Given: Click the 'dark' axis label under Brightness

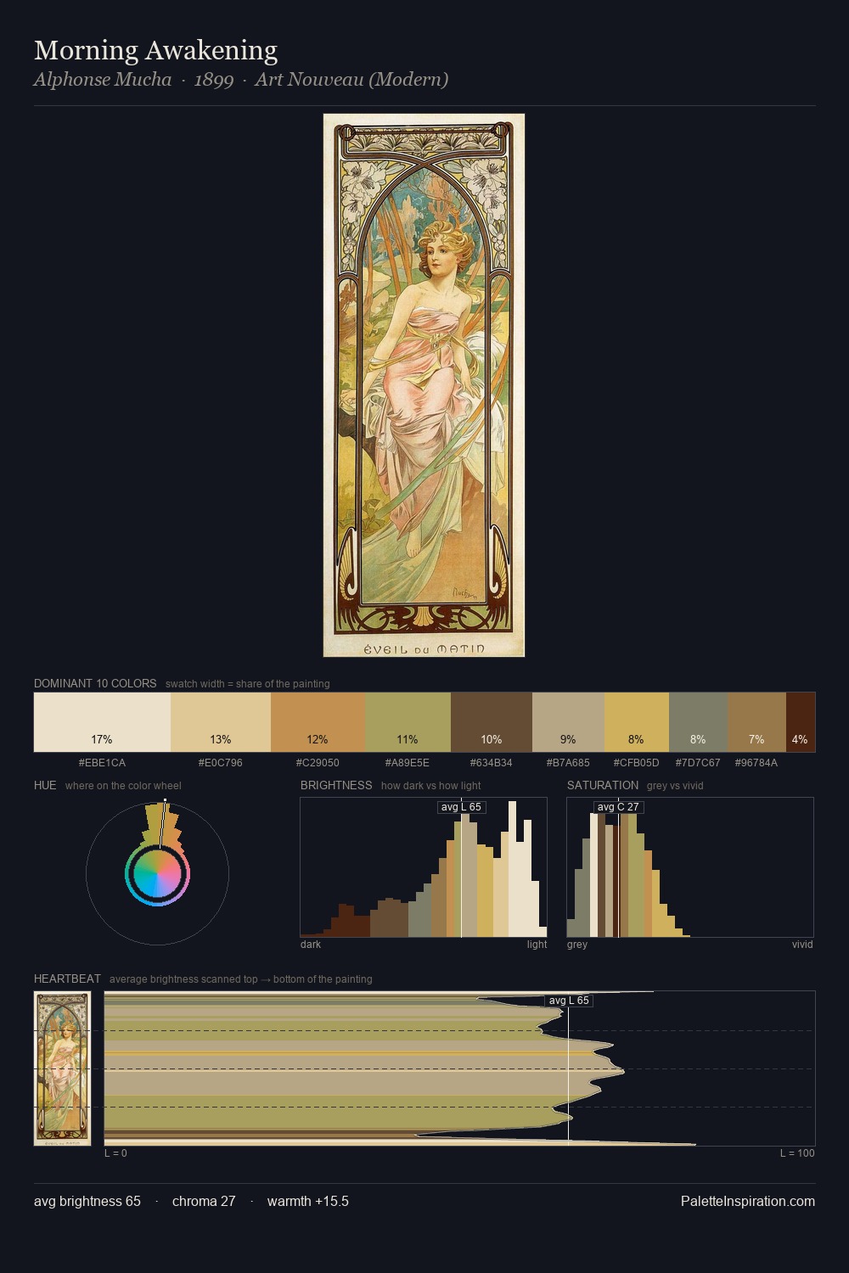Looking at the screenshot, I should pos(311,945).
